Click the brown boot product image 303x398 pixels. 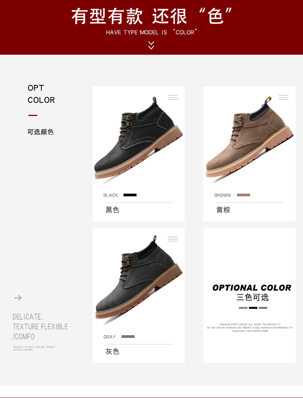pyautogui.click(x=249, y=139)
